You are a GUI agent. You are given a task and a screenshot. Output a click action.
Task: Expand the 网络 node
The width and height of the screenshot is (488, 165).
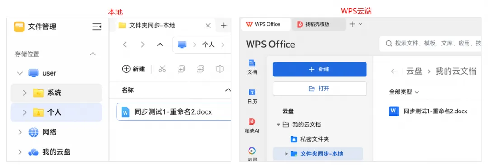[19, 132]
